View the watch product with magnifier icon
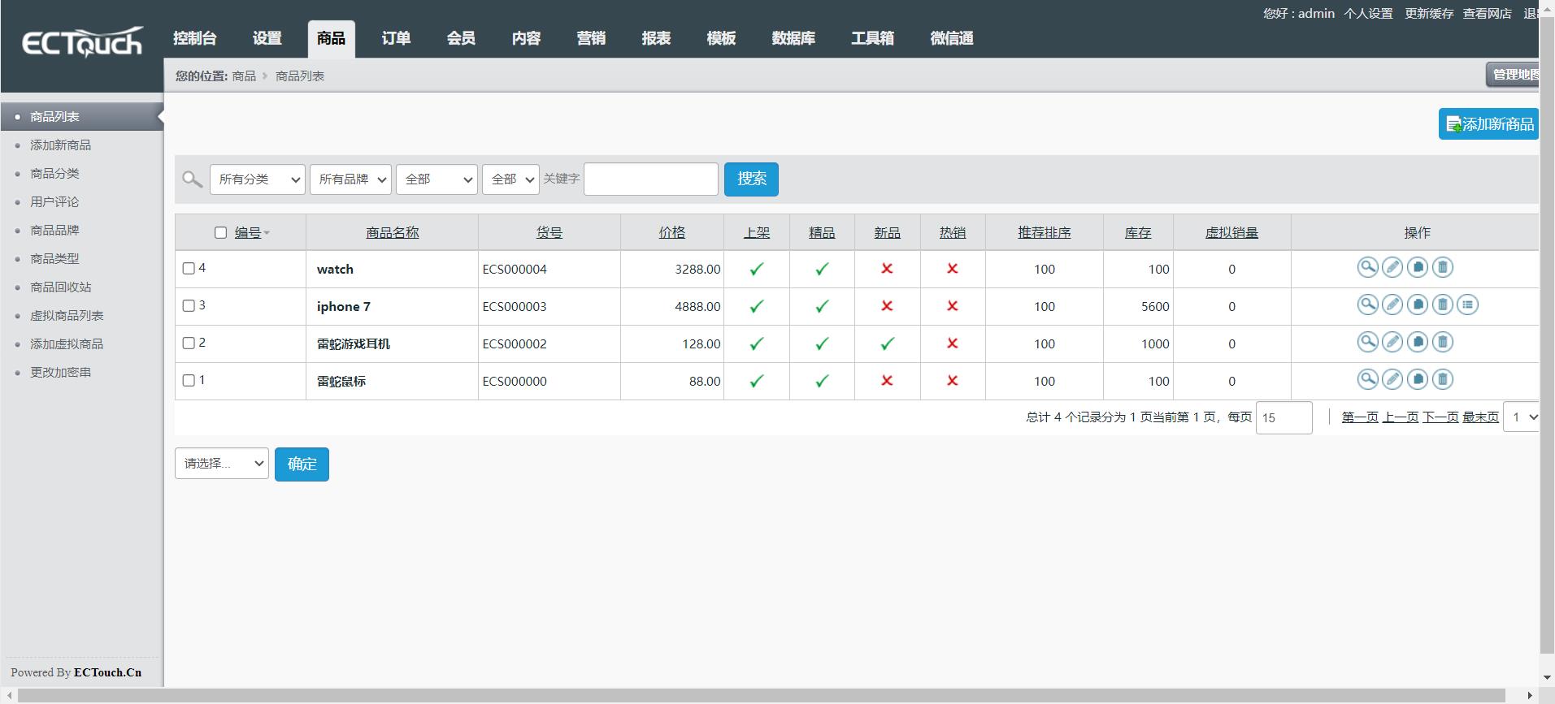The width and height of the screenshot is (1555, 704). 1368,267
